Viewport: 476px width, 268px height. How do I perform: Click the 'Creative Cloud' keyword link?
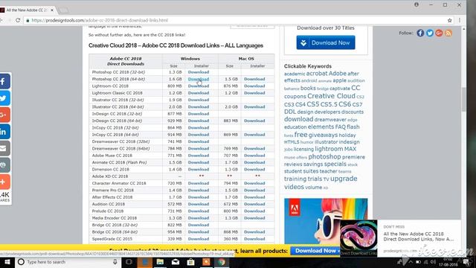331,96
